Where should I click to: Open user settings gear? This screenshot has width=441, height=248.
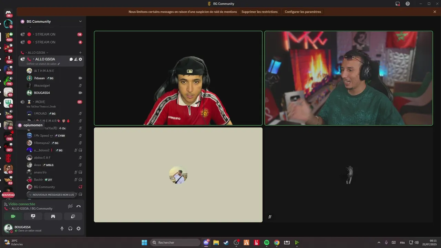point(79,228)
